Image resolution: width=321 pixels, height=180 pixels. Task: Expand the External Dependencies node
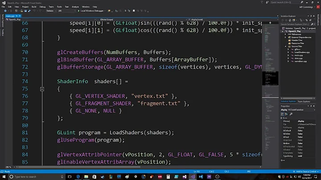pyautogui.click(x=285, y=37)
